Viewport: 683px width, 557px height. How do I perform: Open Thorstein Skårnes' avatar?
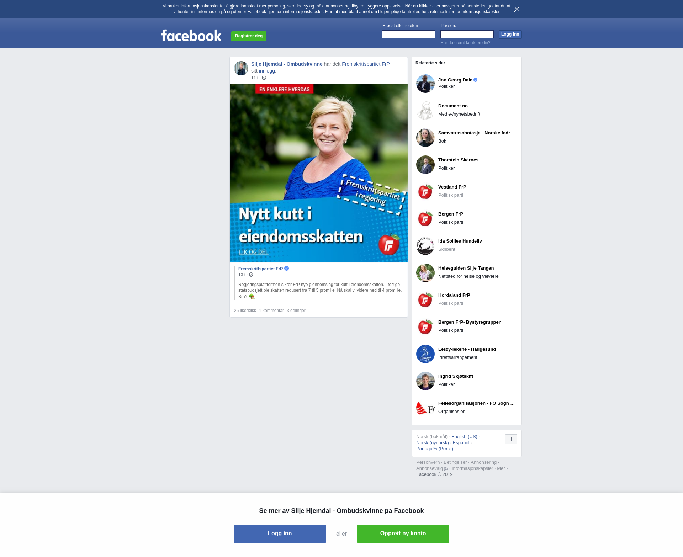tap(425, 165)
